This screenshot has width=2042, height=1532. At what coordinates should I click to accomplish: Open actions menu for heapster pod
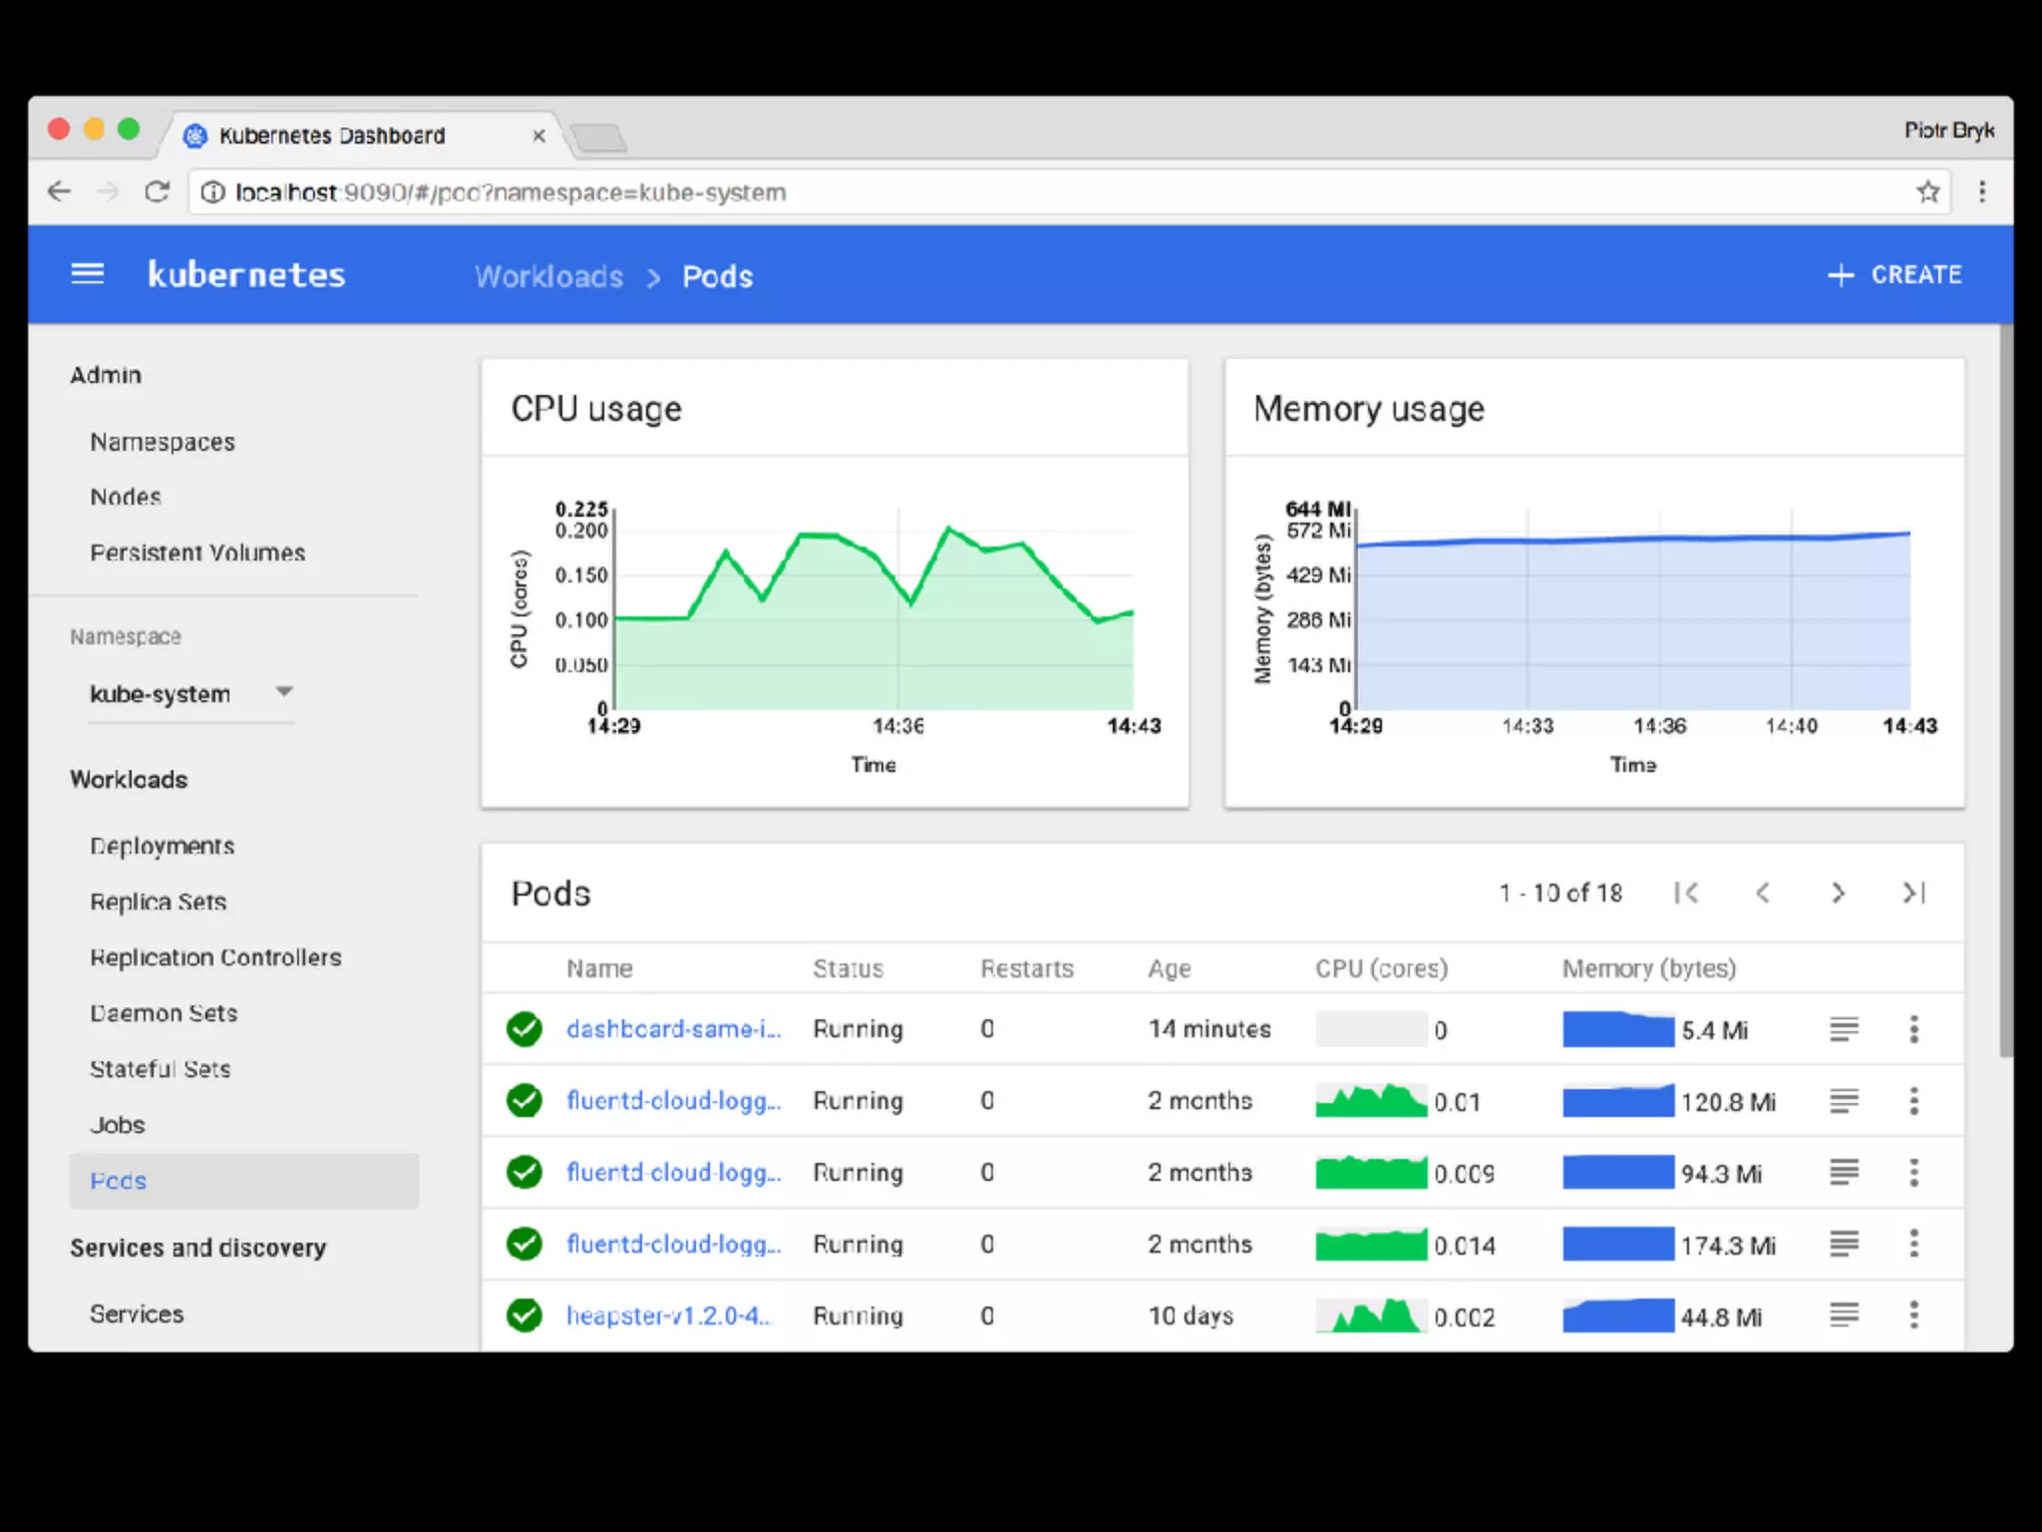[x=1913, y=1316]
